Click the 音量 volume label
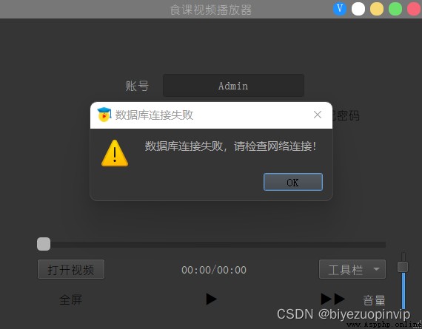The image size is (422, 329). [374, 300]
